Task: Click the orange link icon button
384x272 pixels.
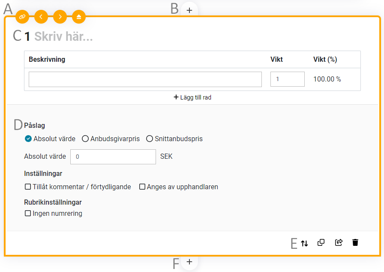Action: pos(22,17)
